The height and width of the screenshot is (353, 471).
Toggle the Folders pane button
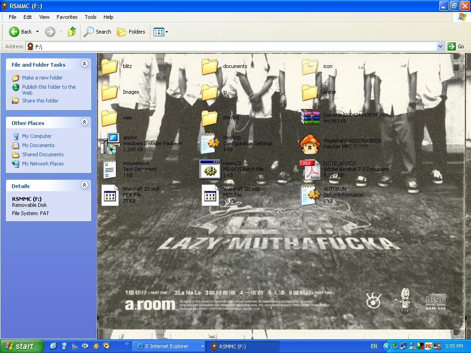click(131, 32)
